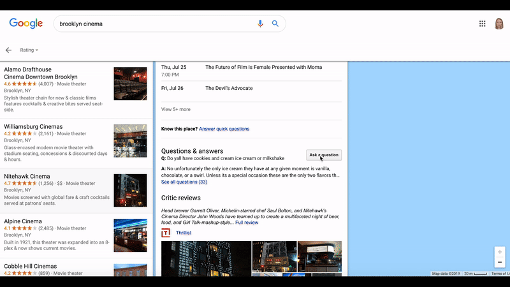Open The Devil's Advocate showing
The width and height of the screenshot is (510, 287).
click(x=229, y=88)
